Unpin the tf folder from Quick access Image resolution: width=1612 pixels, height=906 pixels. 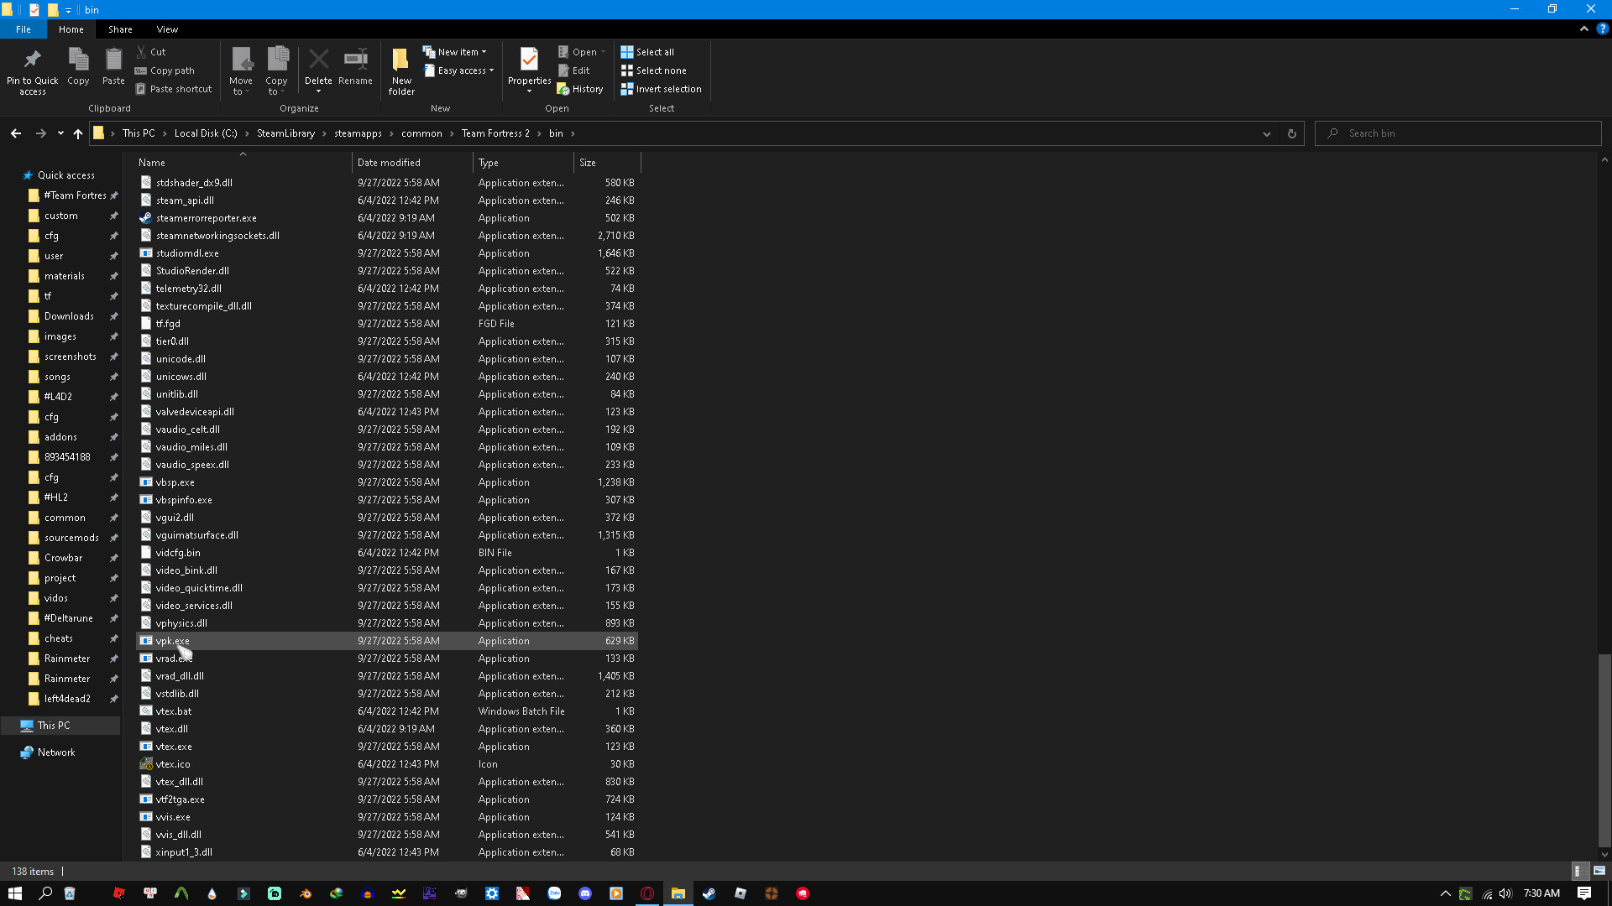point(114,295)
